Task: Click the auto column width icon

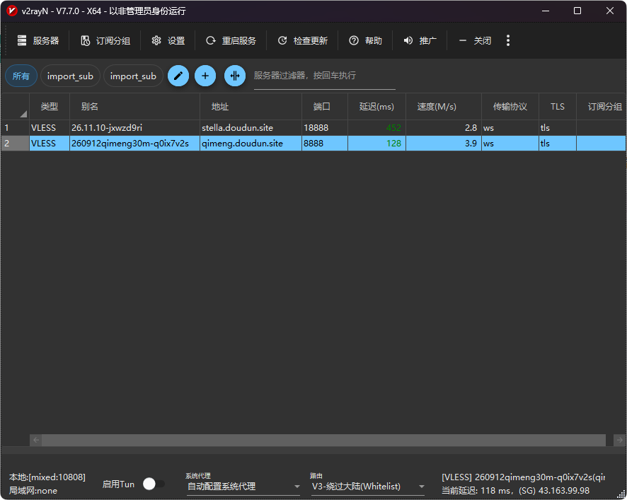Action: 235,76
